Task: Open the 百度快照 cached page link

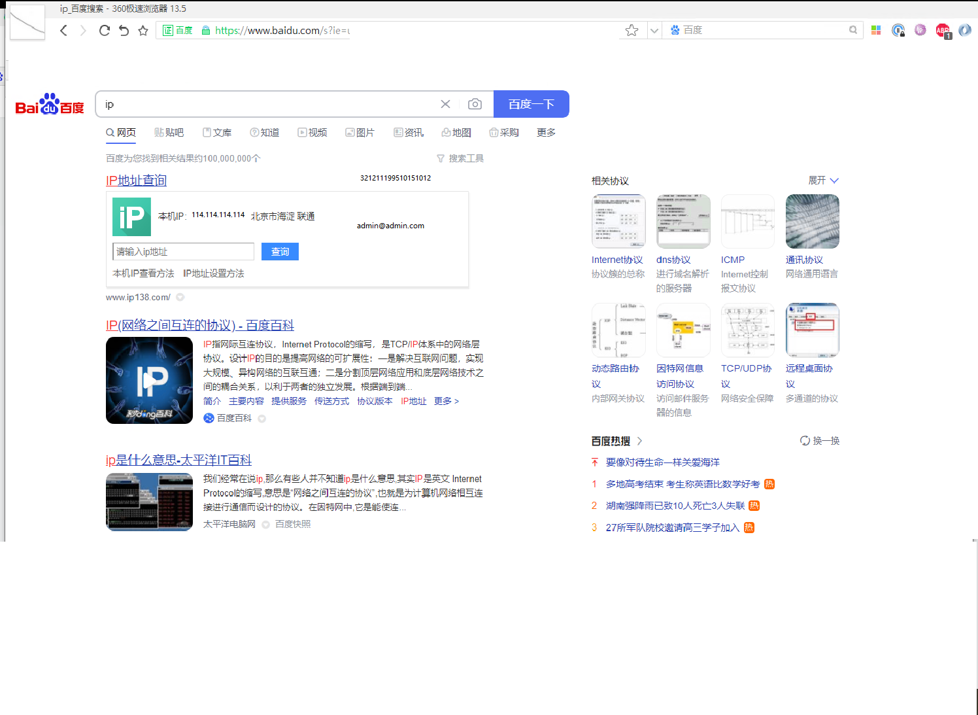Action: coord(293,524)
